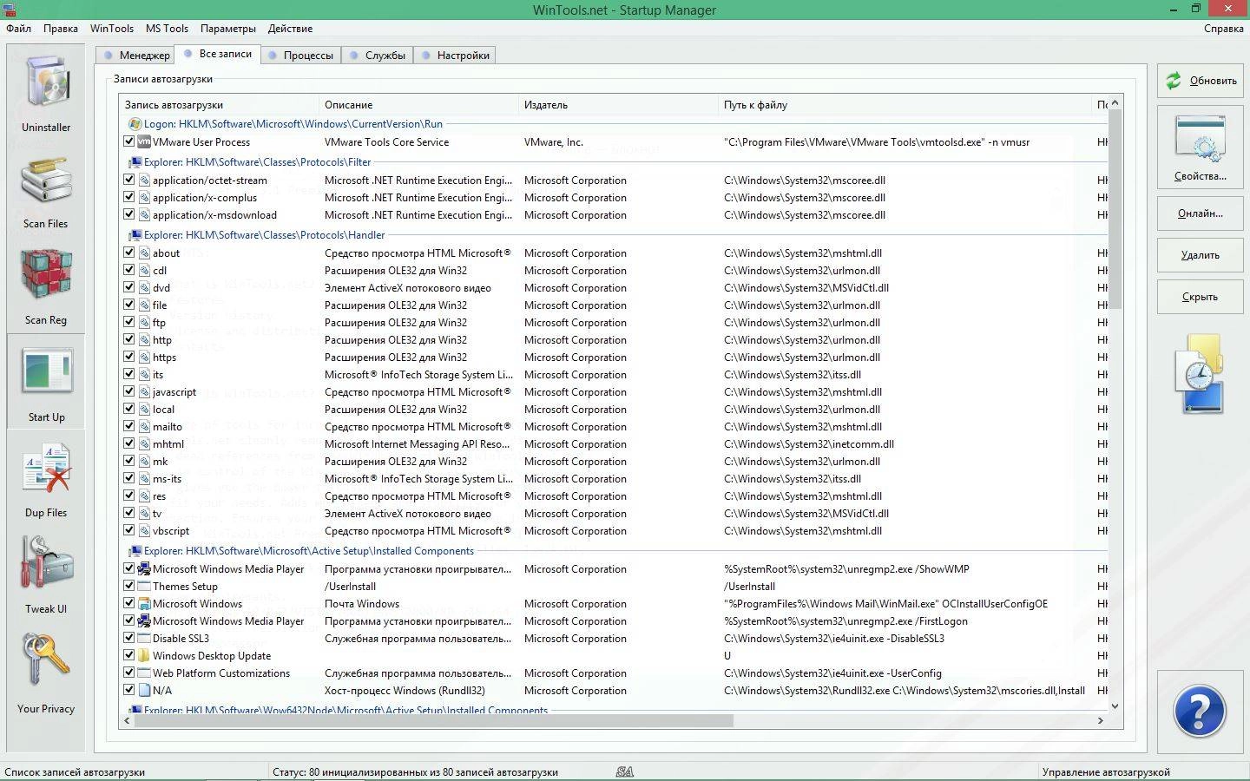Click the icon next to the vbscript handler
Image resolution: width=1250 pixels, height=781 pixels.
click(144, 530)
